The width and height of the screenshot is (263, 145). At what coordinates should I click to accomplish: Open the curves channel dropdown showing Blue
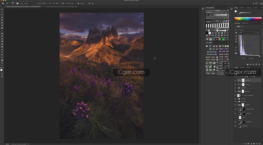click(247, 33)
